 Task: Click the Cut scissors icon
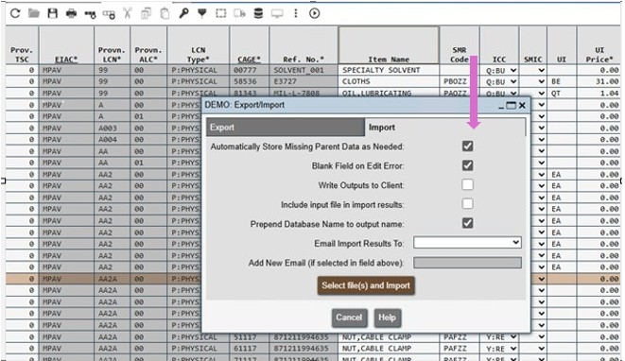pyautogui.click(x=127, y=13)
